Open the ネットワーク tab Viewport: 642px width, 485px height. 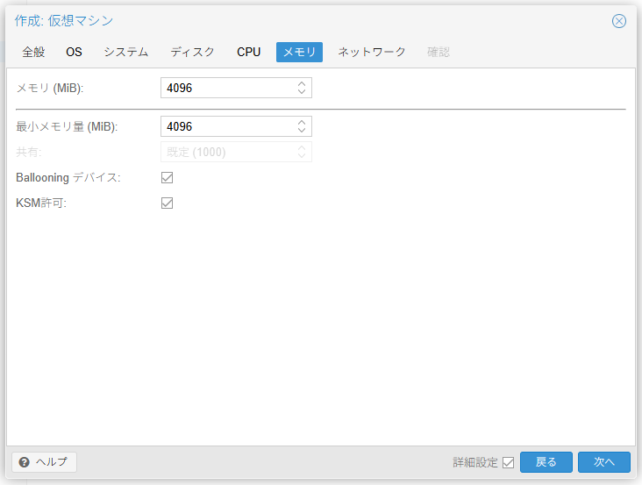tap(372, 52)
